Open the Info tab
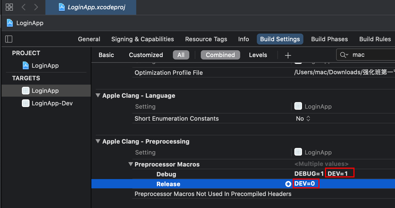 coord(243,39)
